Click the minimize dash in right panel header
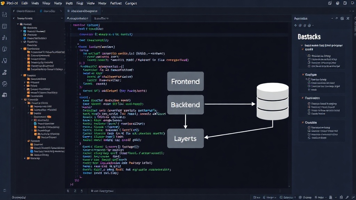356x200 pixels. click(x=332, y=18)
